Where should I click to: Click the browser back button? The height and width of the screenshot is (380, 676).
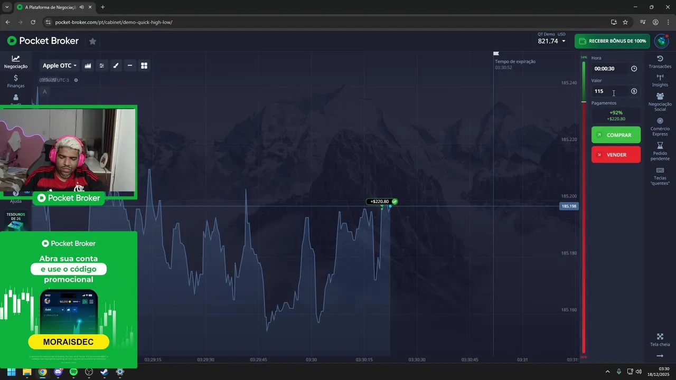[7, 22]
